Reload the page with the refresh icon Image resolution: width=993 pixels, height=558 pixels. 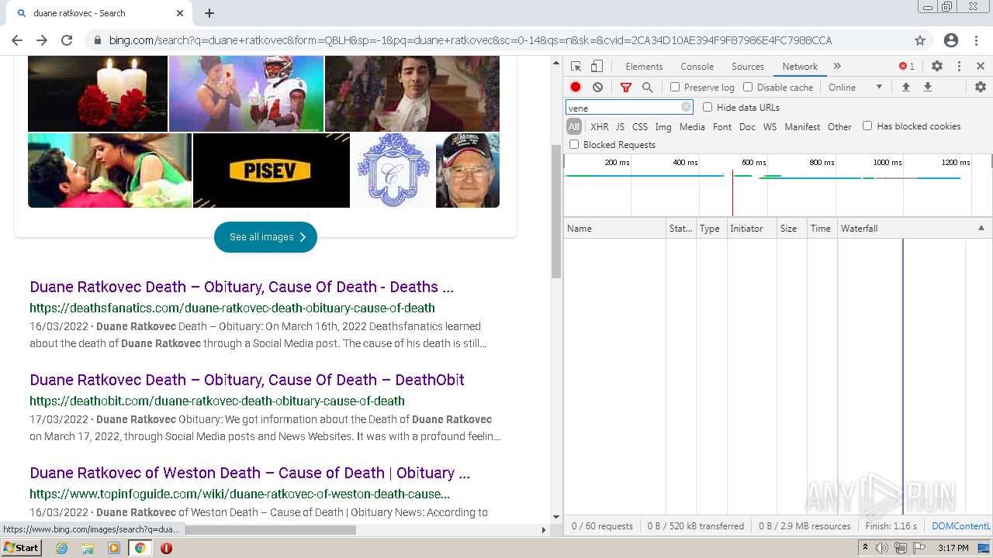click(x=67, y=40)
